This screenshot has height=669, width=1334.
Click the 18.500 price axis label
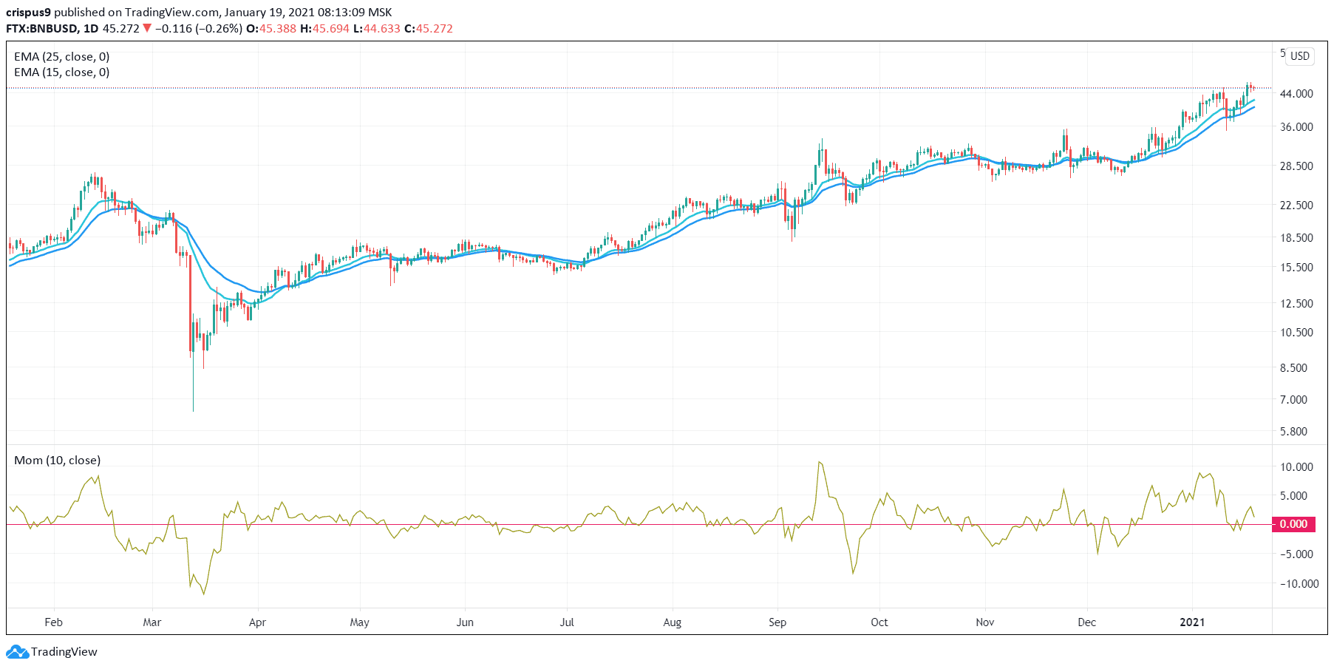pos(1297,238)
